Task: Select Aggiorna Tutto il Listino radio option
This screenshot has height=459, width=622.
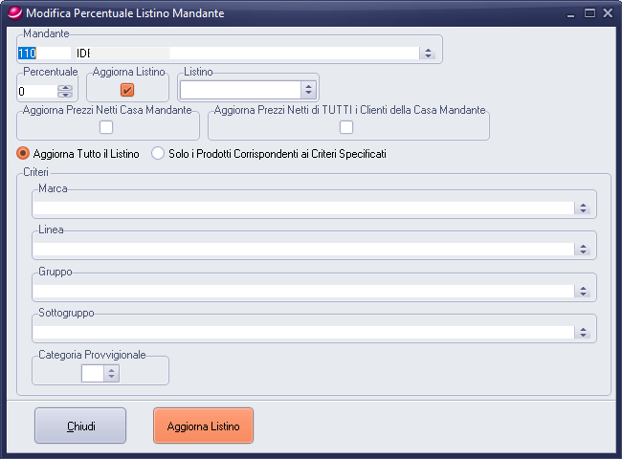Action: point(24,154)
